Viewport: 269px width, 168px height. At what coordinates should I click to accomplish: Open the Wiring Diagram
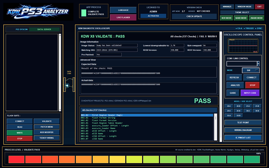[243, 130]
